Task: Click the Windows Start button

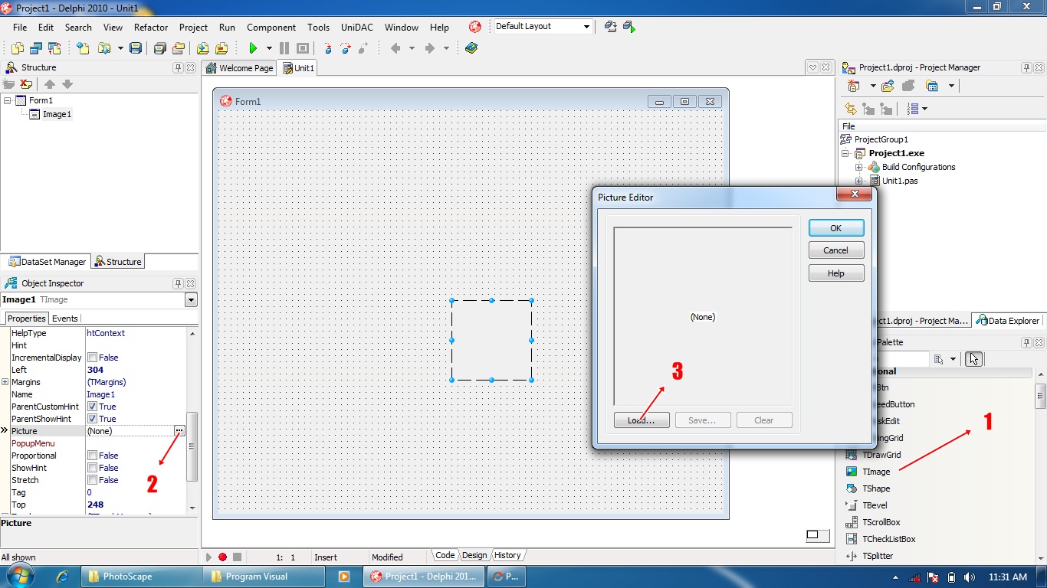Action: [18, 576]
